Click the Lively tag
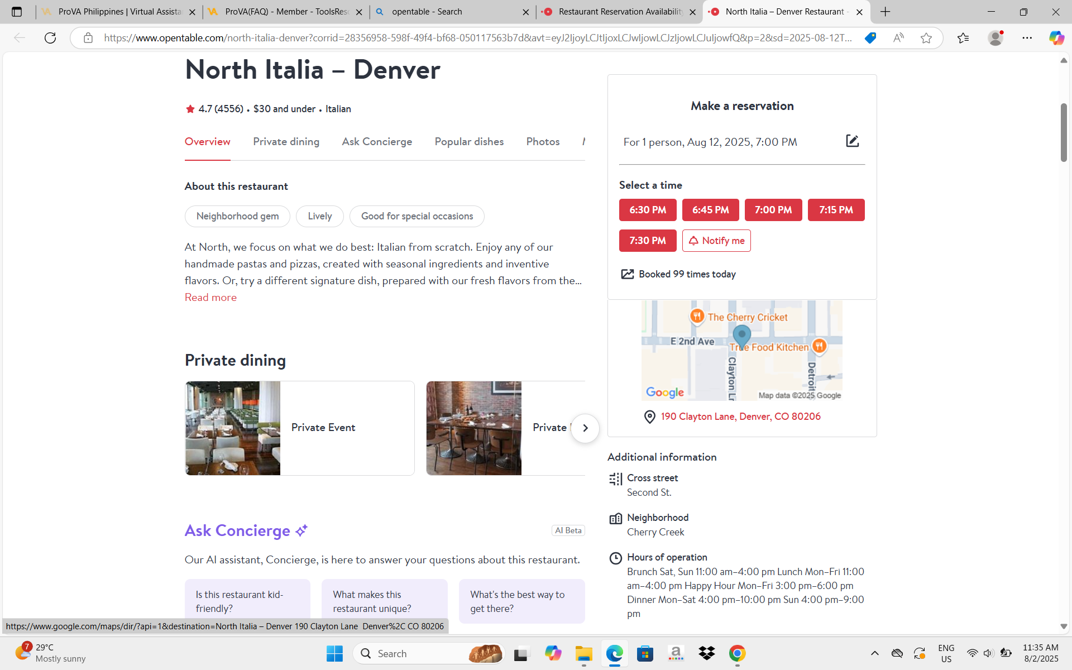This screenshot has width=1072, height=670. 320,216
